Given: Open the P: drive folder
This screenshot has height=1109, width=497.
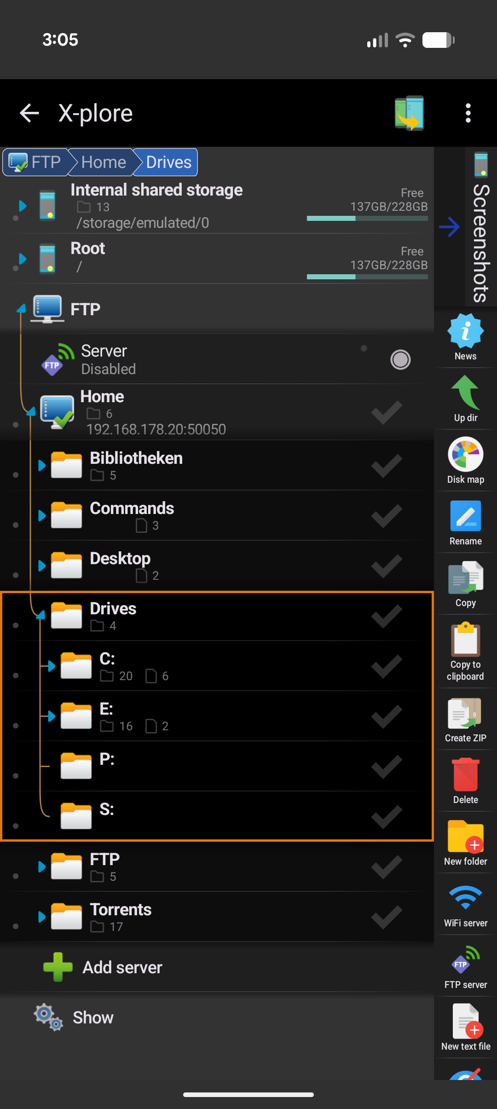Looking at the screenshot, I should (x=216, y=766).
